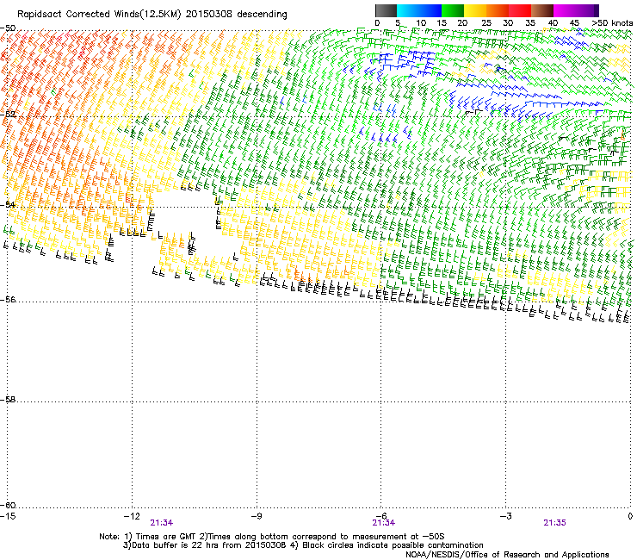
Task: Click the note line 'Times are GMT'
Action: (166, 537)
